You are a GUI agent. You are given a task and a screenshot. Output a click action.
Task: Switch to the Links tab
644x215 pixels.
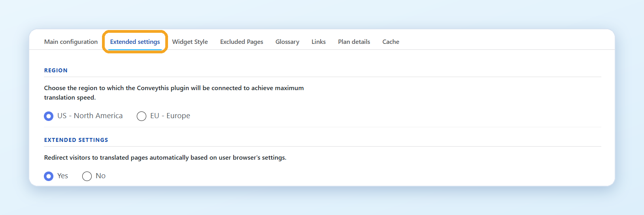[x=318, y=41]
